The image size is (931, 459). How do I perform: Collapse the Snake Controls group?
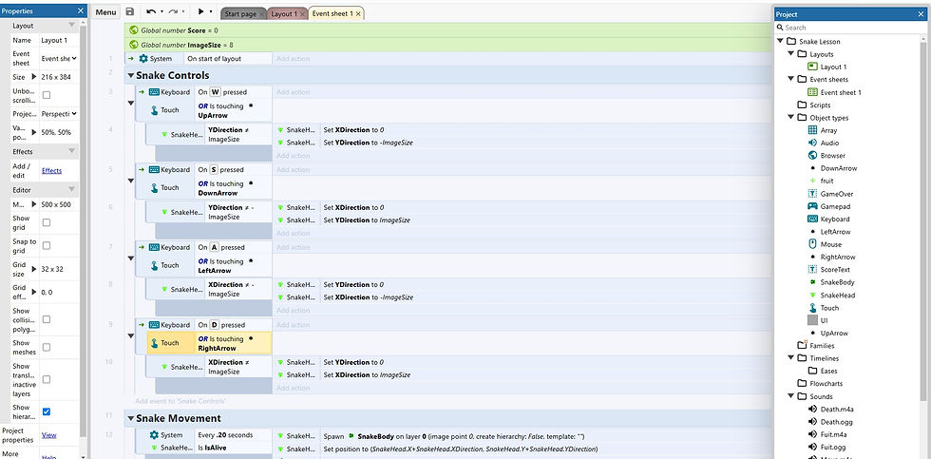131,76
